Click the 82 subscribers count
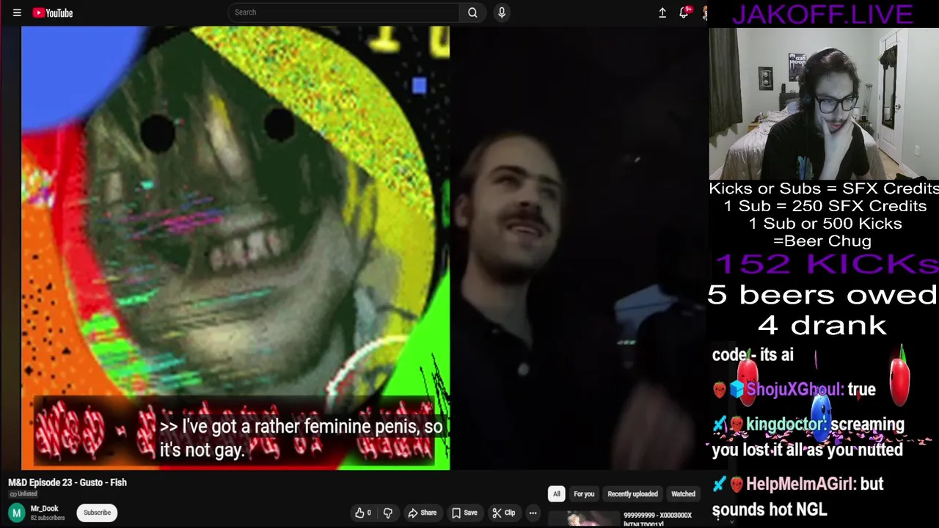 tap(48, 518)
